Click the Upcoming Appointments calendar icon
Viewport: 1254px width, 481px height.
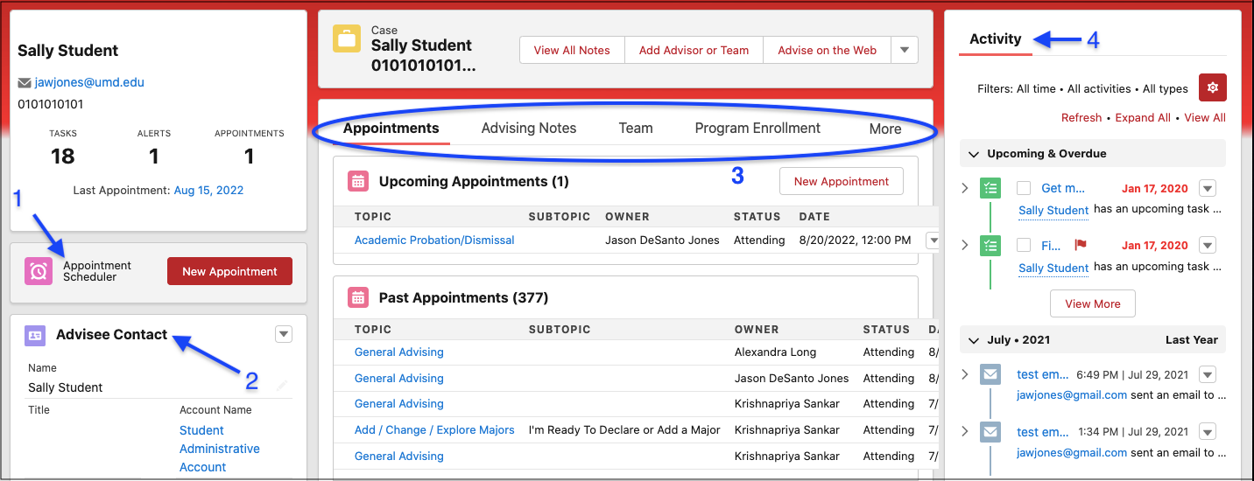[357, 181]
